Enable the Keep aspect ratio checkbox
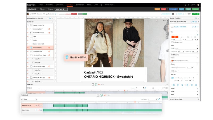213x120 pixels. coord(172,42)
